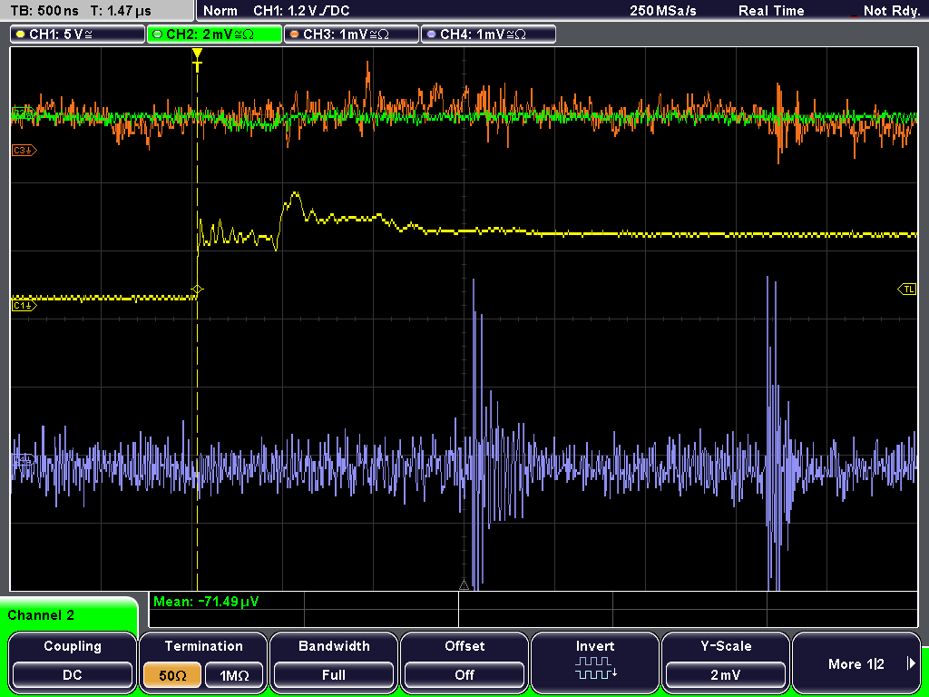Click the C3 ground level marker
929x697 pixels.
coord(24,151)
